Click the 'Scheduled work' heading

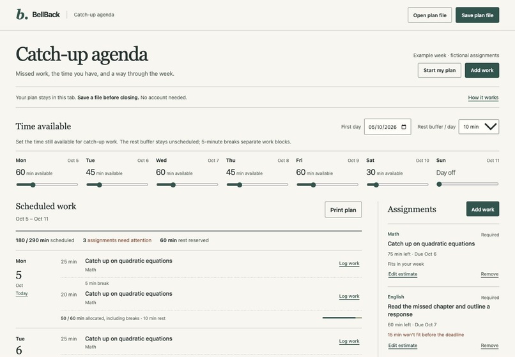click(46, 206)
